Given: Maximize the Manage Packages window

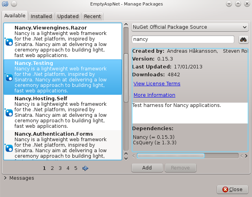Looking at the screenshot, I should coord(238,4).
